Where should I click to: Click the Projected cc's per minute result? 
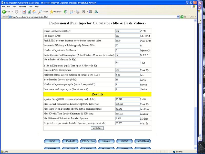[x=128, y=123]
